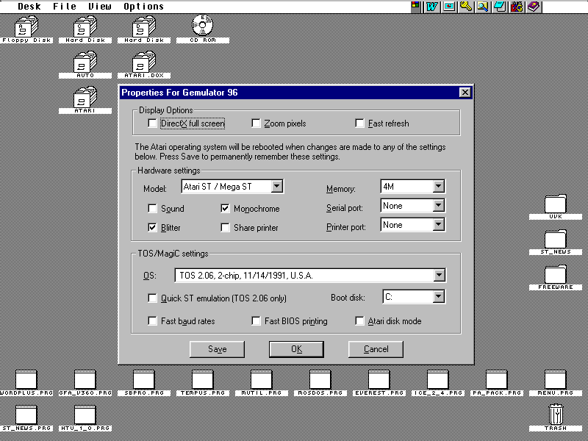Tick the Zoom pixels checkbox
Screen dimensions: 588x441
256,123
